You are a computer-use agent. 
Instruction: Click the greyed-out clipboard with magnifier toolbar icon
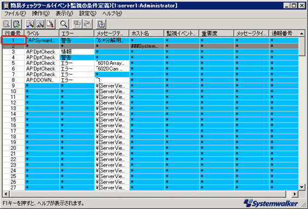click(x=7, y=24)
